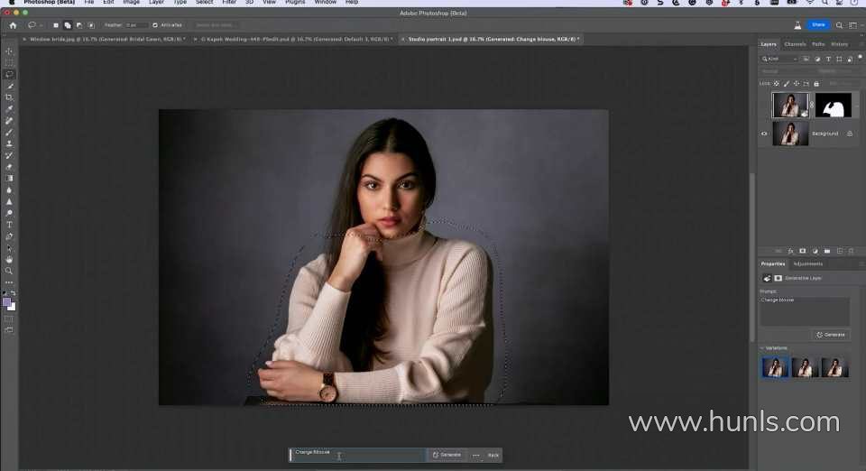Open the workspace switcher dropdown
This screenshot has width=866, height=471.
[854, 25]
